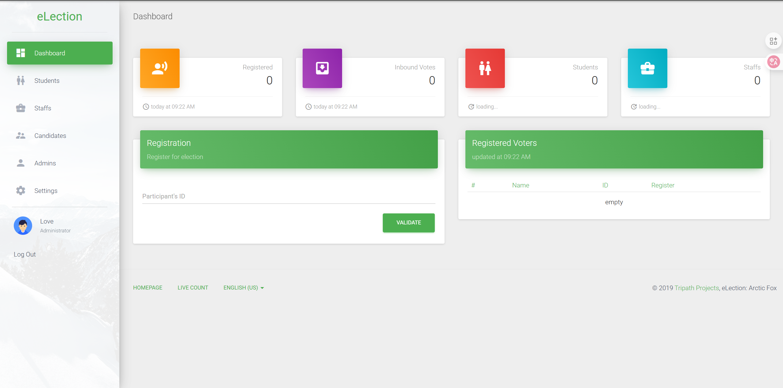Viewport: 783px width, 388px height.
Task: Click the grid-plus widget icon at right edge
Action: (773, 41)
